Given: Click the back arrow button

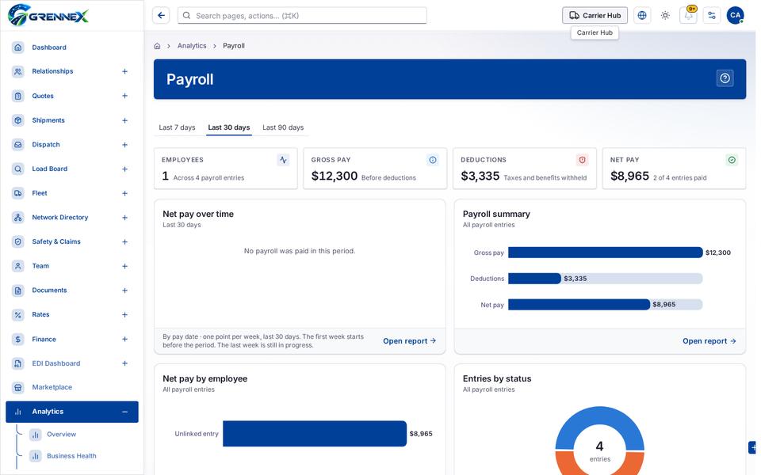Looking at the screenshot, I should tap(161, 16).
